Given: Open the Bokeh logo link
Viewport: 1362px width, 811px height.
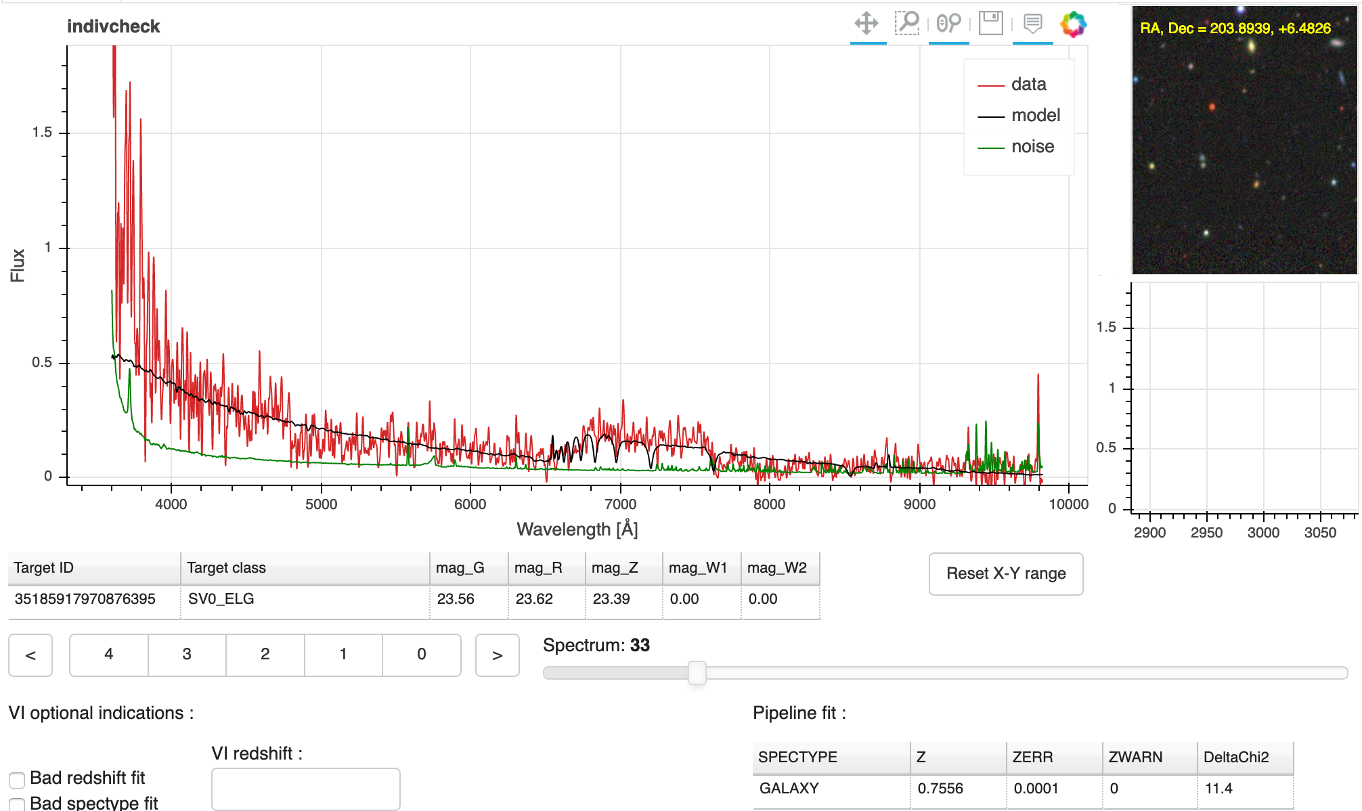Looking at the screenshot, I should [x=1073, y=22].
